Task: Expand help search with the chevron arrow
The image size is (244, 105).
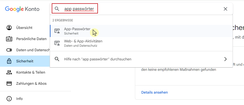Action: click(225, 59)
